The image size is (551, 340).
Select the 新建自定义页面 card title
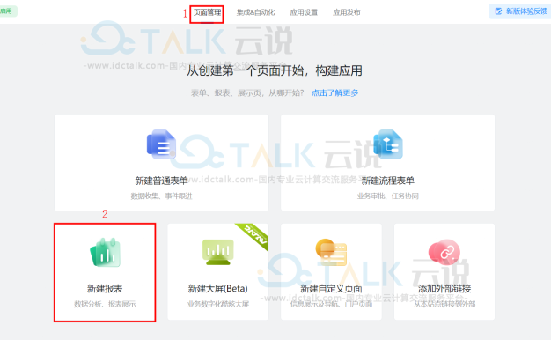[x=331, y=289]
